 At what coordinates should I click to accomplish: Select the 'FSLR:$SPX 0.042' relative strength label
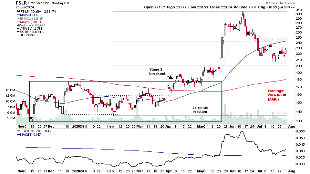pyautogui.click(x=36, y=131)
